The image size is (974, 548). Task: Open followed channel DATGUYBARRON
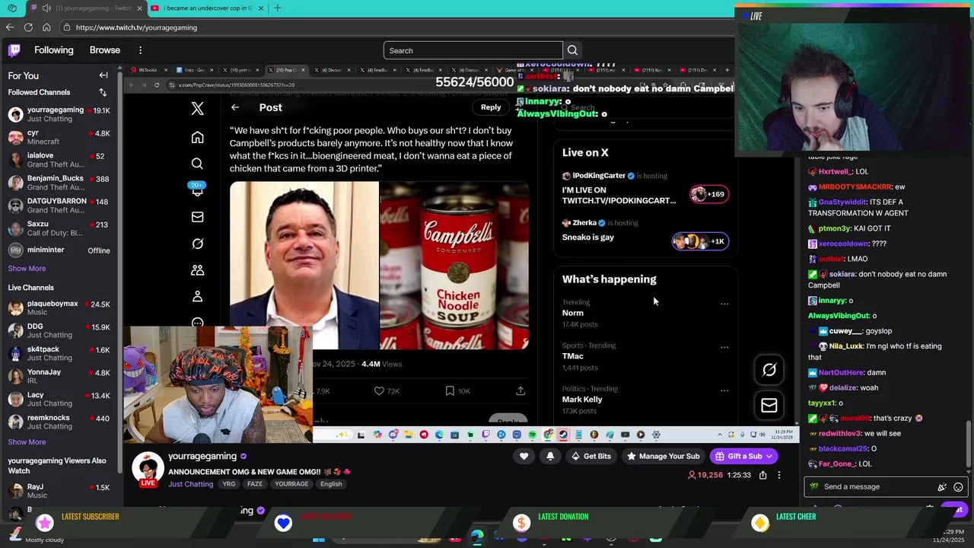pyautogui.click(x=59, y=205)
